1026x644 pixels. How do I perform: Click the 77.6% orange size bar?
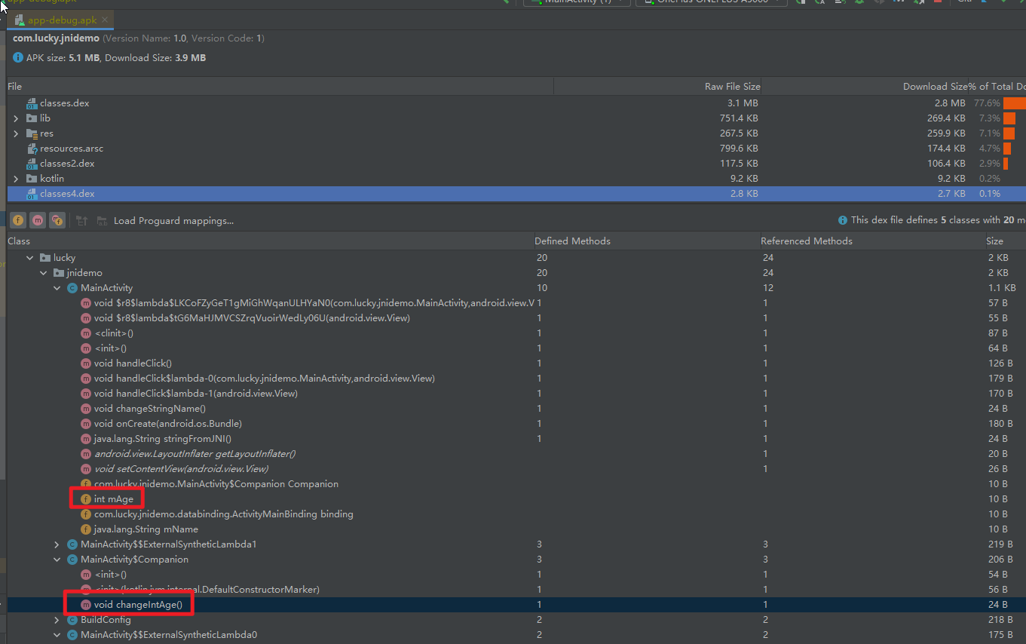pos(1015,103)
